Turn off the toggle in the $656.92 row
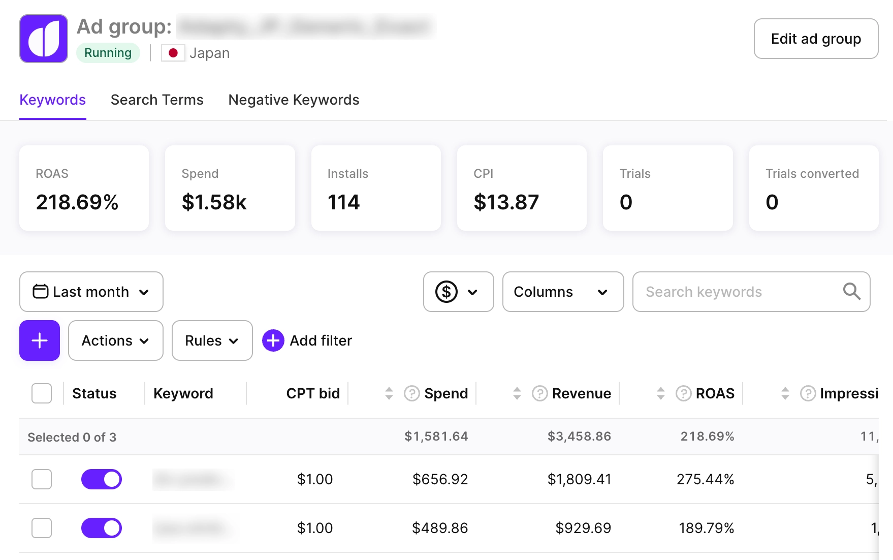This screenshot has height=560, width=893. point(102,479)
